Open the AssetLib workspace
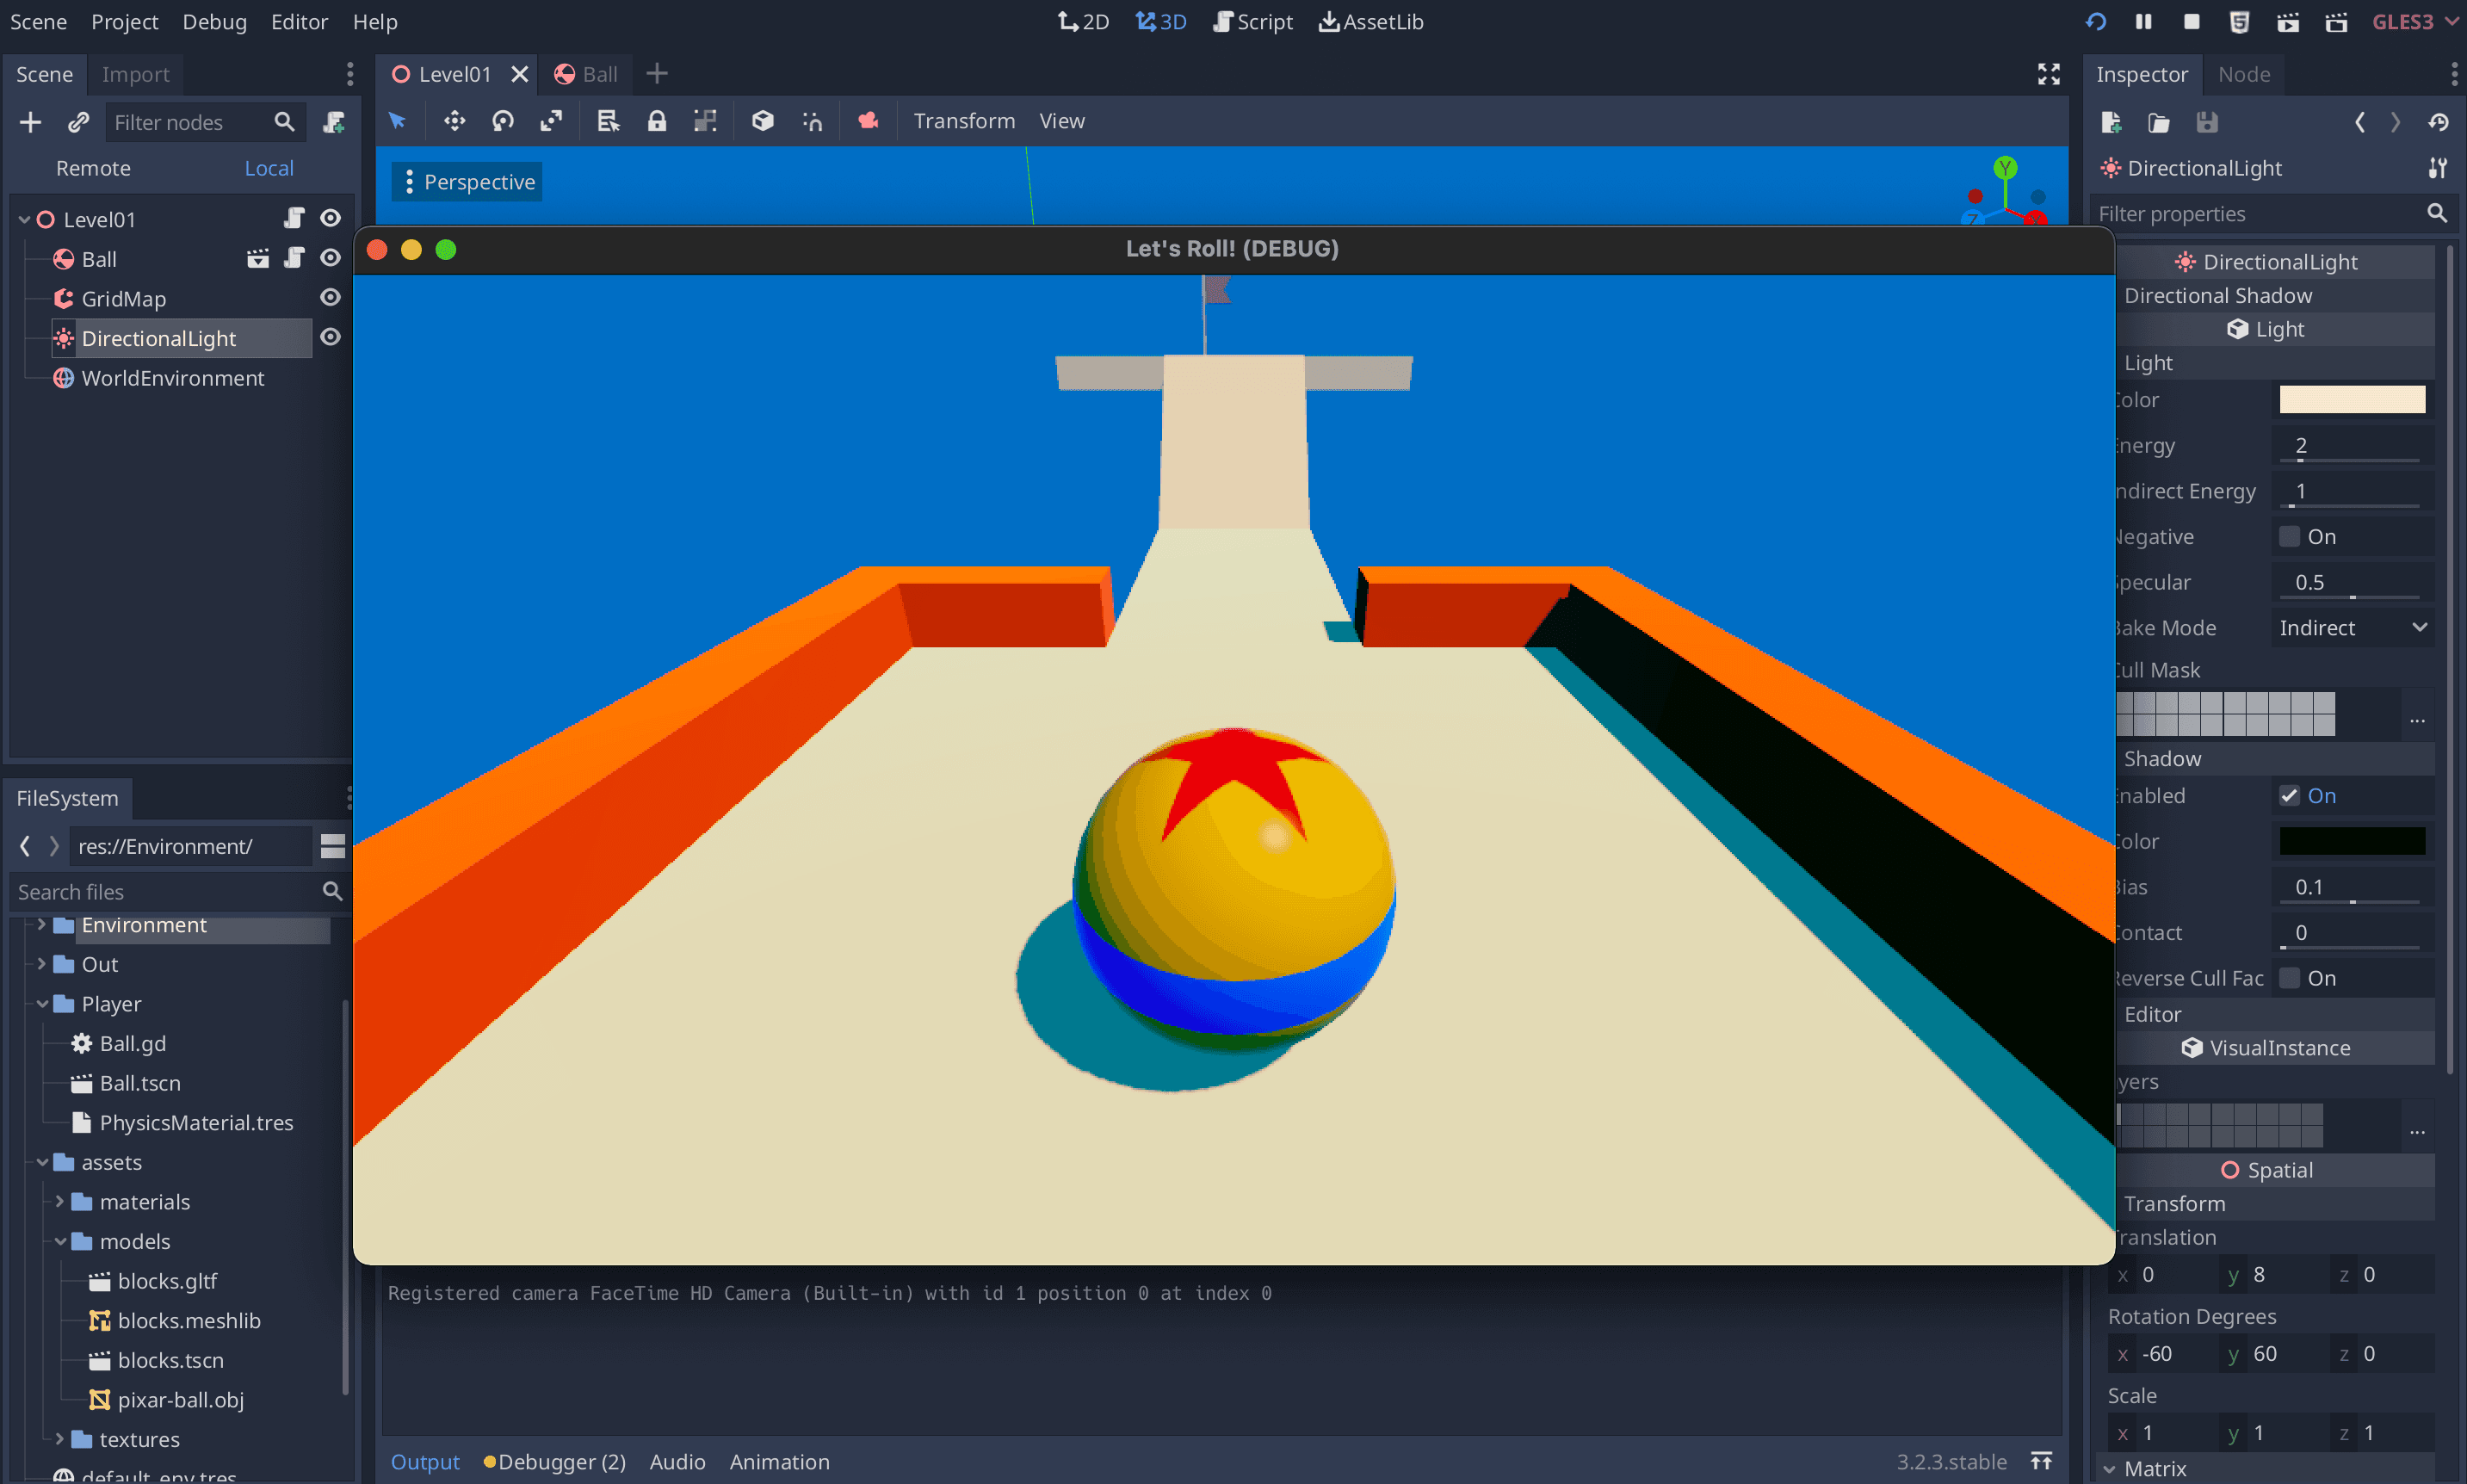Screen dimensions: 2467x1484 click(1371, 21)
